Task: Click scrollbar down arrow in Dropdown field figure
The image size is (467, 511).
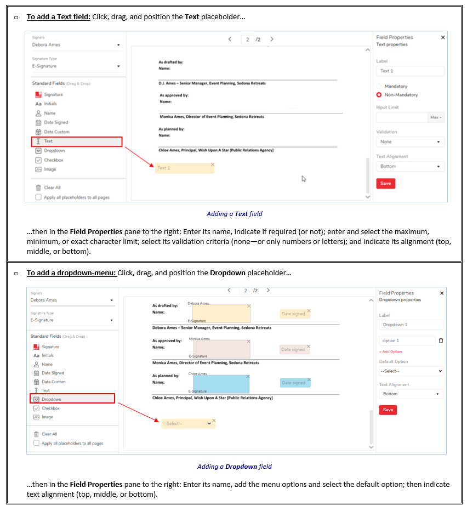Action: pyautogui.click(x=371, y=447)
